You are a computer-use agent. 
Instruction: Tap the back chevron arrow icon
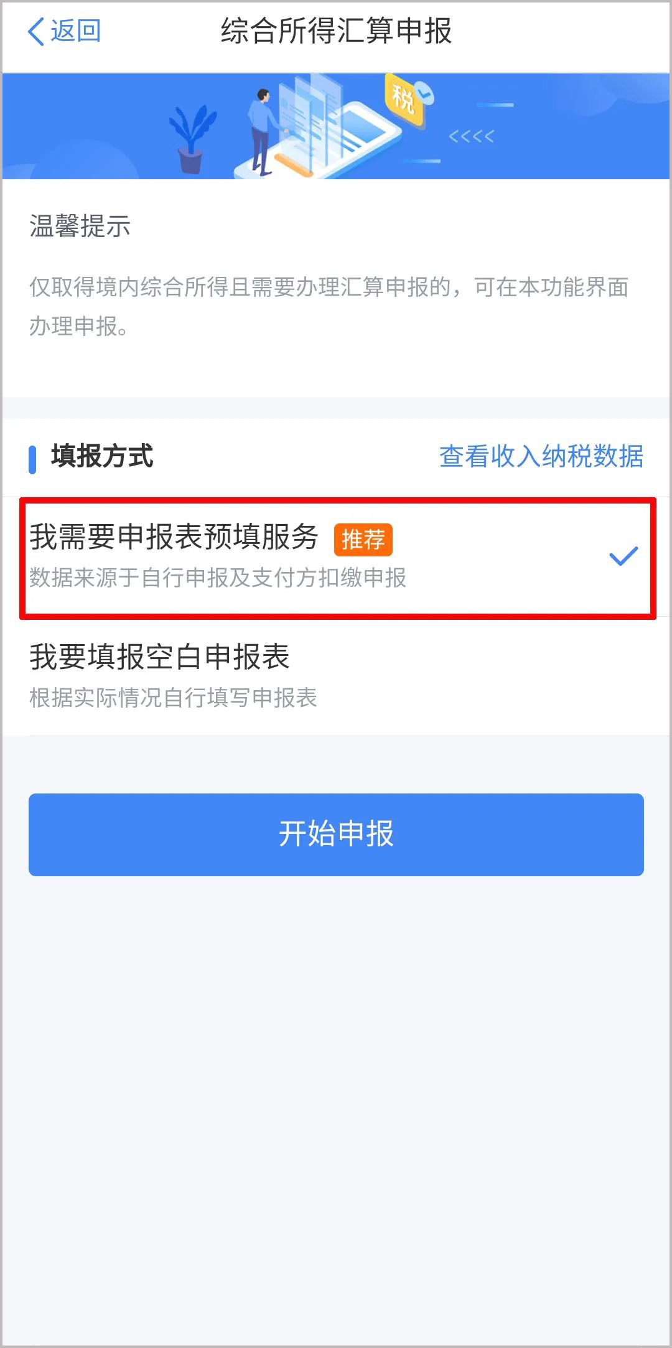point(36,31)
